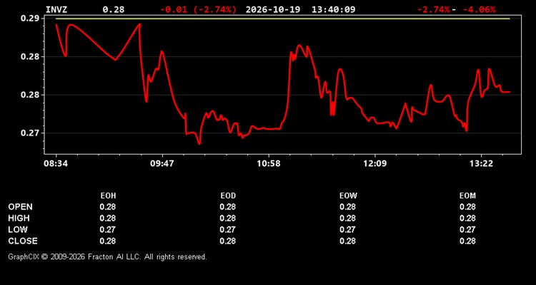
Task: Click the 10:58 time axis label
Action: [x=269, y=164]
